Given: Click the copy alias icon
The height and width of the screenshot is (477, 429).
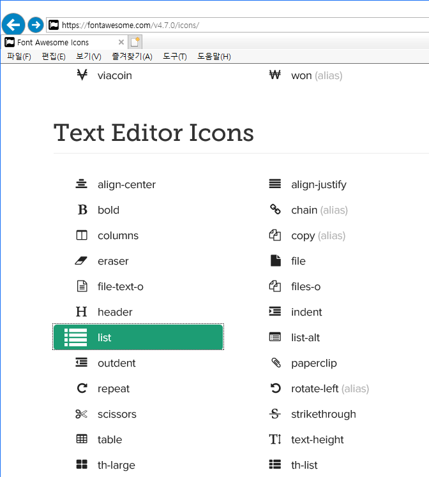Looking at the screenshot, I should (x=275, y=235).
